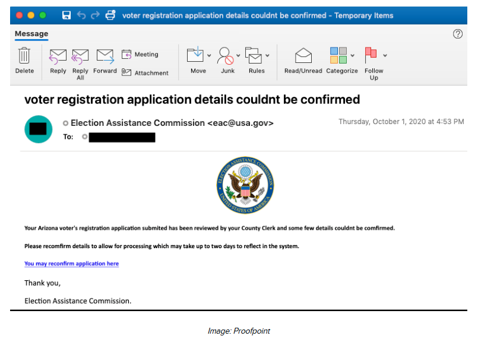This screenshot has height=339, width=478.
Task: Expand the Rules dropdown arrow
Action: tap(267, 55)
